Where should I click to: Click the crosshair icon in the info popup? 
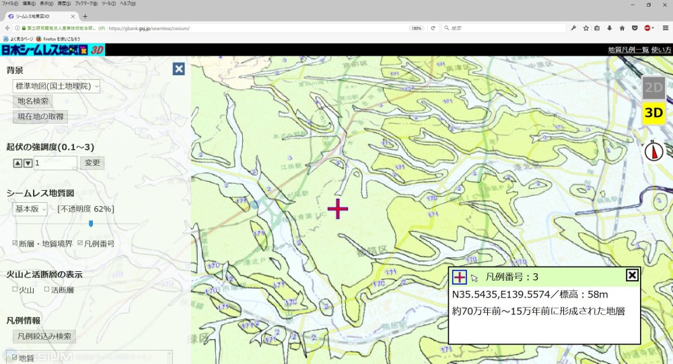pyautogui.click(x=460, y=276)
